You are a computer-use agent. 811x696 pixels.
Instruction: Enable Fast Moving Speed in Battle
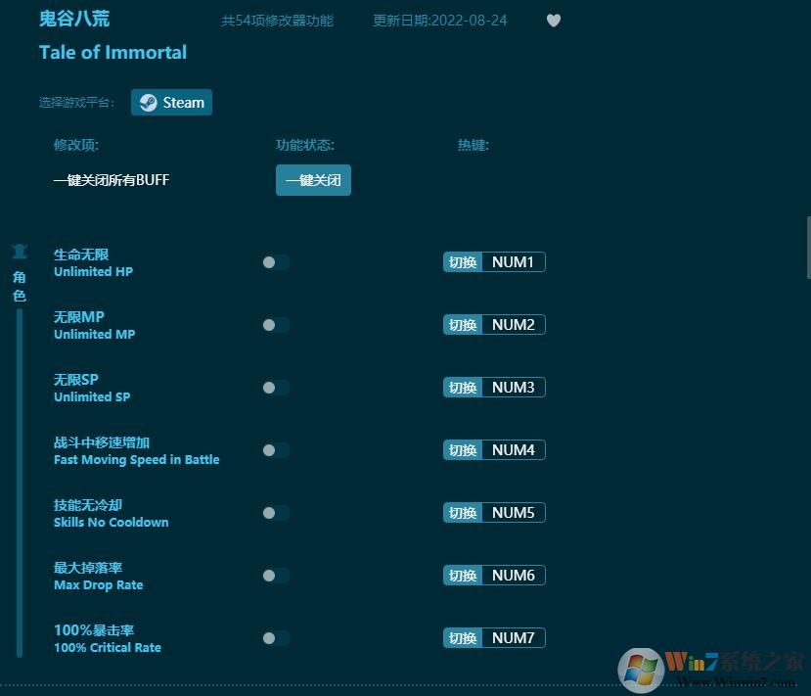coord(275,449)
